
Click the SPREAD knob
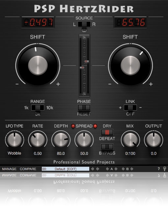[84, 140]
